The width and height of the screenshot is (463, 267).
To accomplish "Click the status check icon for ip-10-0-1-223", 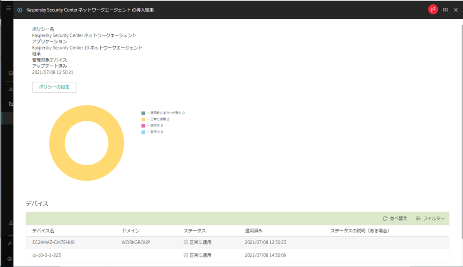I will click(x=186, y=255).
